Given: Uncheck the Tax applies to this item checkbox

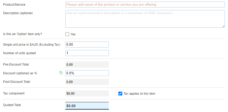Looking at the screenshot, I should [120, 94].
